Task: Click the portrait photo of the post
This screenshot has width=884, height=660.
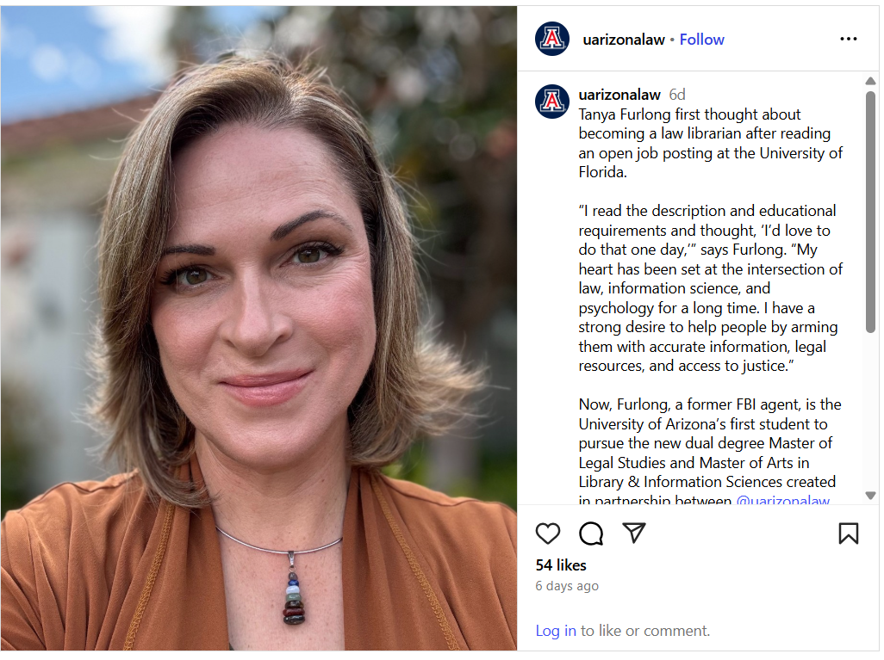Action: coord(258,327)
